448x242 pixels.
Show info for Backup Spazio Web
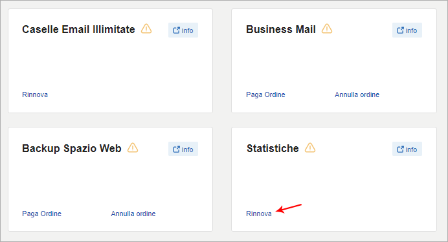[183, 149]
